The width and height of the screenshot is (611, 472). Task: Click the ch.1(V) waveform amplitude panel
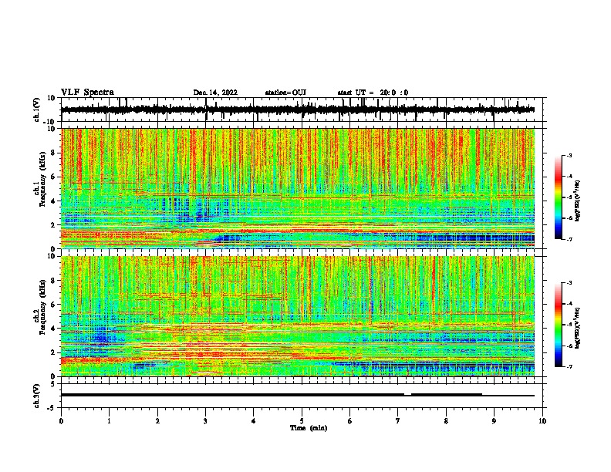[x=303, y=110]
